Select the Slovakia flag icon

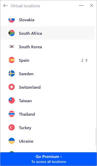tap(12, 20)
